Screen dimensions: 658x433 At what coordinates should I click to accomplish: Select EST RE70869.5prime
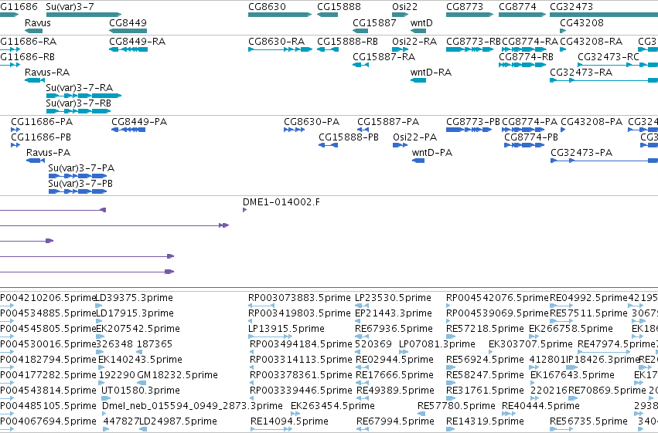(x=573, y=398)
